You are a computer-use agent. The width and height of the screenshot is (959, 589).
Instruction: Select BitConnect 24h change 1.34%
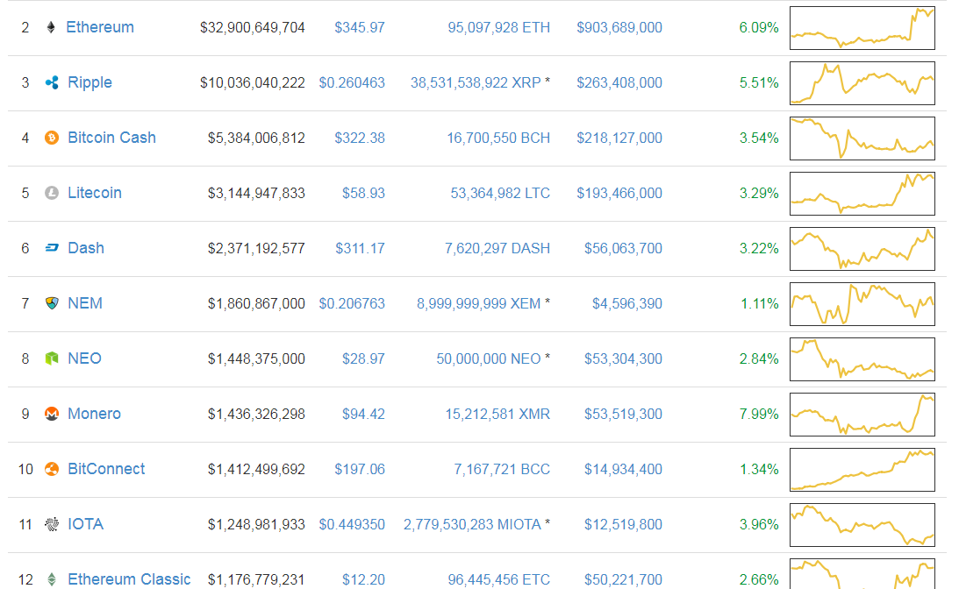[x=759, y=469]
